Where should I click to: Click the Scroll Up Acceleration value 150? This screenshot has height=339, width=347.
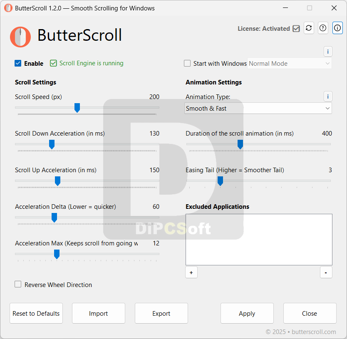coord(154,170)
